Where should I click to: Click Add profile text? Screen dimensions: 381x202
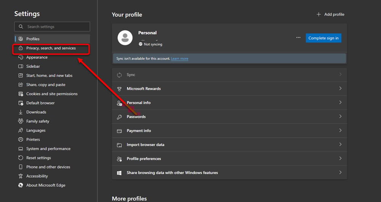tap(334, 14)
